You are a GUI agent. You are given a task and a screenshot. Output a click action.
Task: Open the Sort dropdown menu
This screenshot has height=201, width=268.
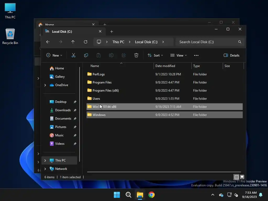click(155, 55)
